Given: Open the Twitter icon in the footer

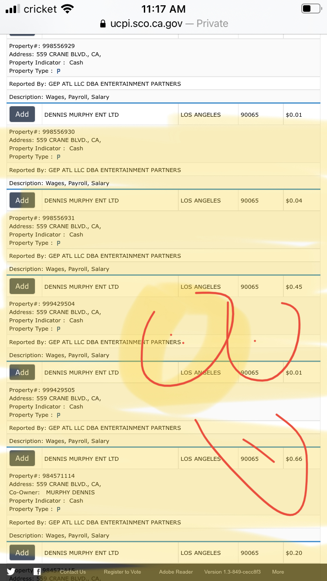Looking at the screenshot, I should pos(11,571).
